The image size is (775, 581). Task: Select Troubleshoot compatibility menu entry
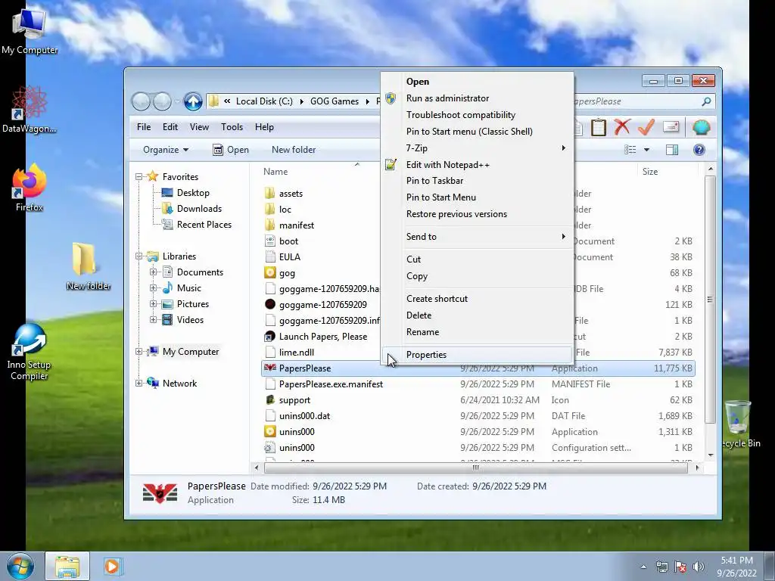coord(477,115)
